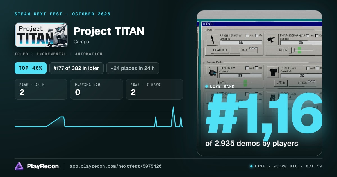Enable Auto for PMAR-1 SCRAPHEAP
Viewport: 337px width, 177px height.
(308, 35)
